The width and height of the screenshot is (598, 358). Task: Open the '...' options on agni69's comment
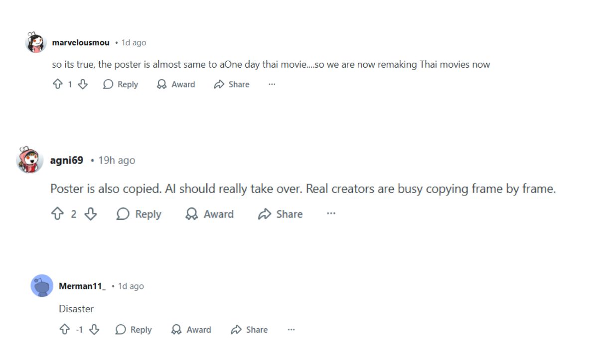tap(331, 214)
